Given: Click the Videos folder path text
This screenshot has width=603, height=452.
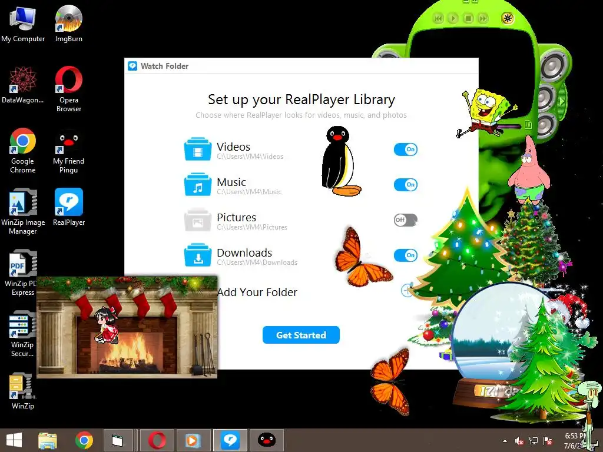Looking at the screenshot, I should click(250, 157).
